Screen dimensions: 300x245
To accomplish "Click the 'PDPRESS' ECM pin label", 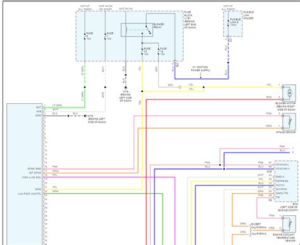I will tap(282, 181).
